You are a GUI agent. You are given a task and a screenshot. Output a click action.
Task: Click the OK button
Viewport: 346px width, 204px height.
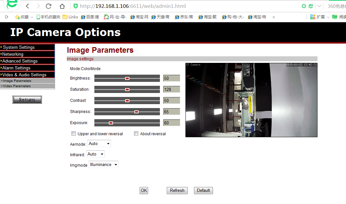[144, 191]
